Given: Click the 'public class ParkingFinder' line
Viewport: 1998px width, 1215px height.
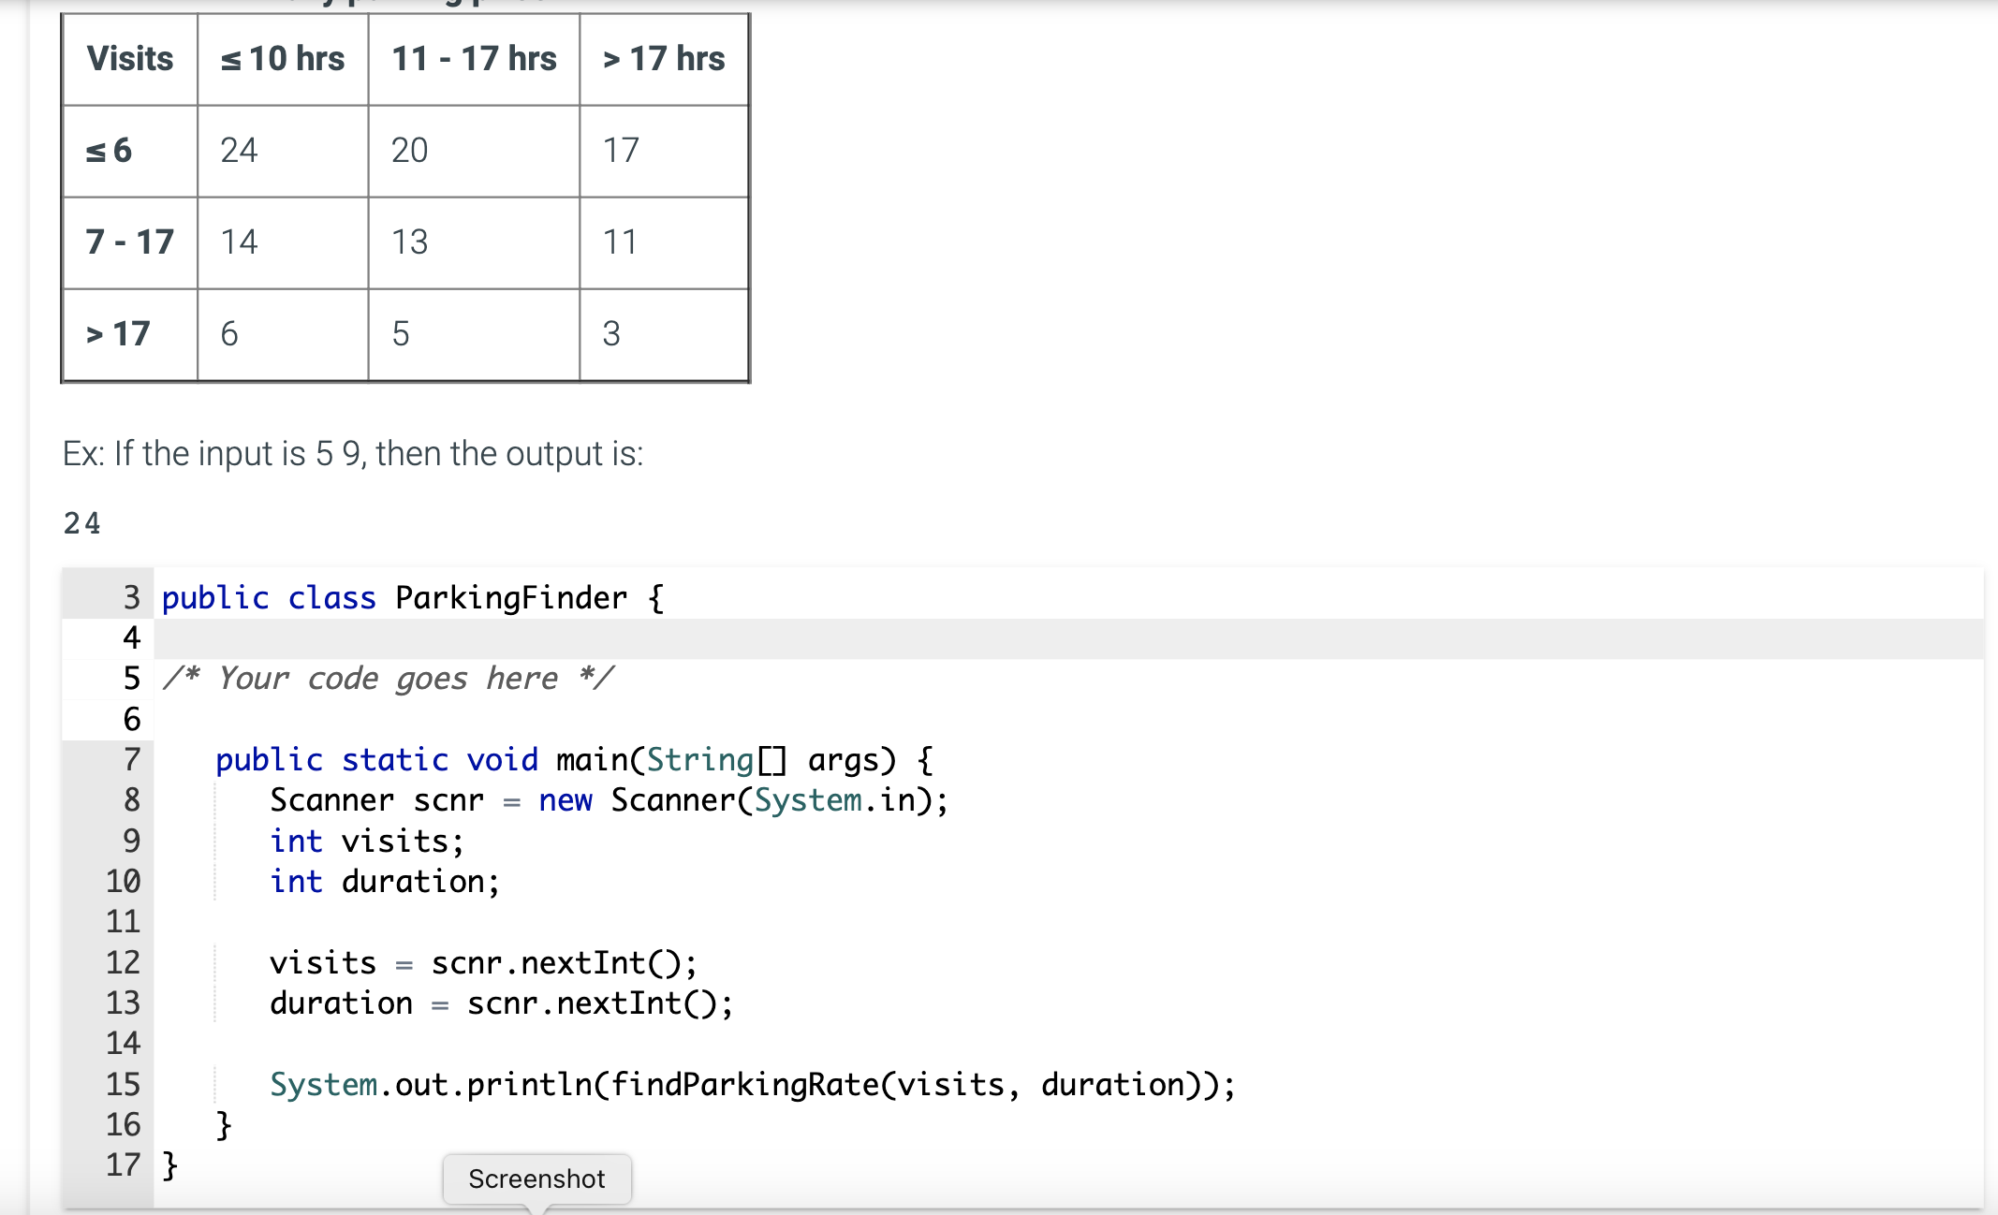Looking at the screenshot, I should click(413, 598).
